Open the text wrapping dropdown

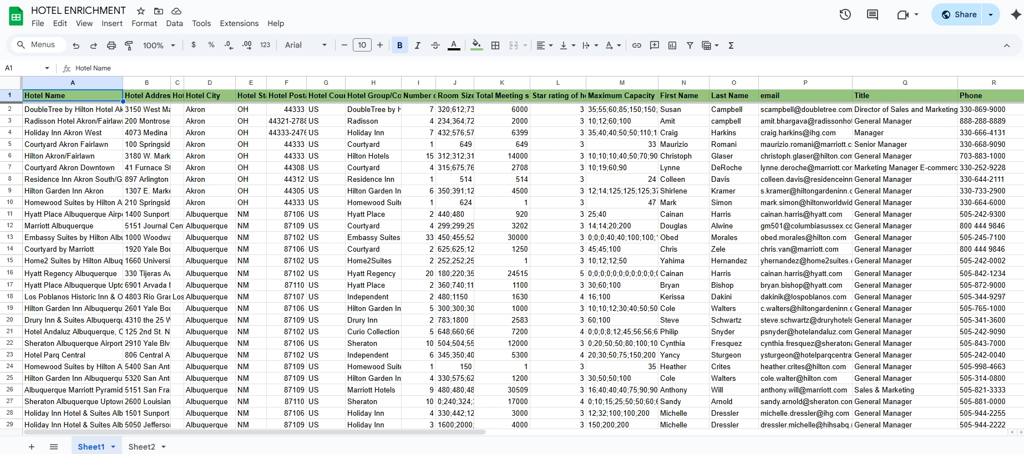[590, 45]
